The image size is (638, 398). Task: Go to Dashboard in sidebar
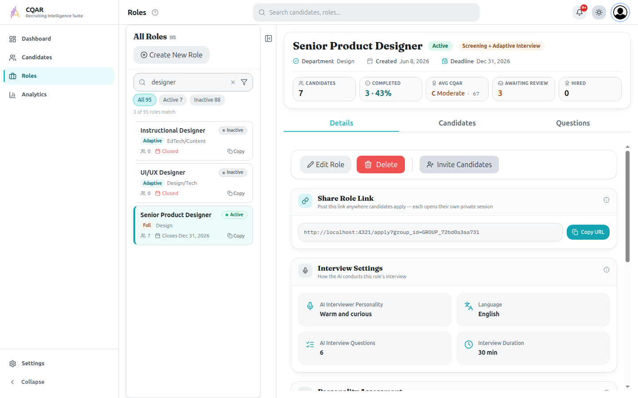coord(59,39)
